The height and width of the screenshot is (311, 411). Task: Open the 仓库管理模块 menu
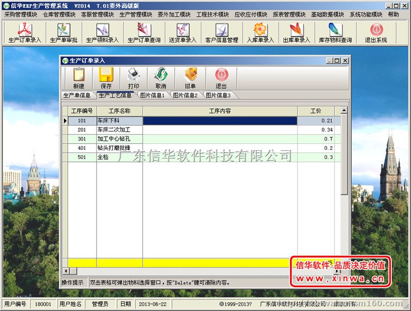(x=59, y=15)
